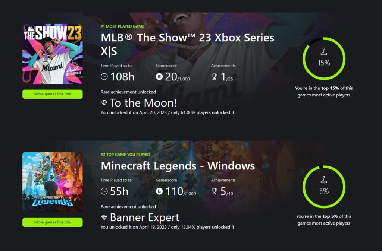382x251 pixels.
Task: Click the trophy icon beside Minecraft's 5/40 achievements
Action: click(214, 191)
